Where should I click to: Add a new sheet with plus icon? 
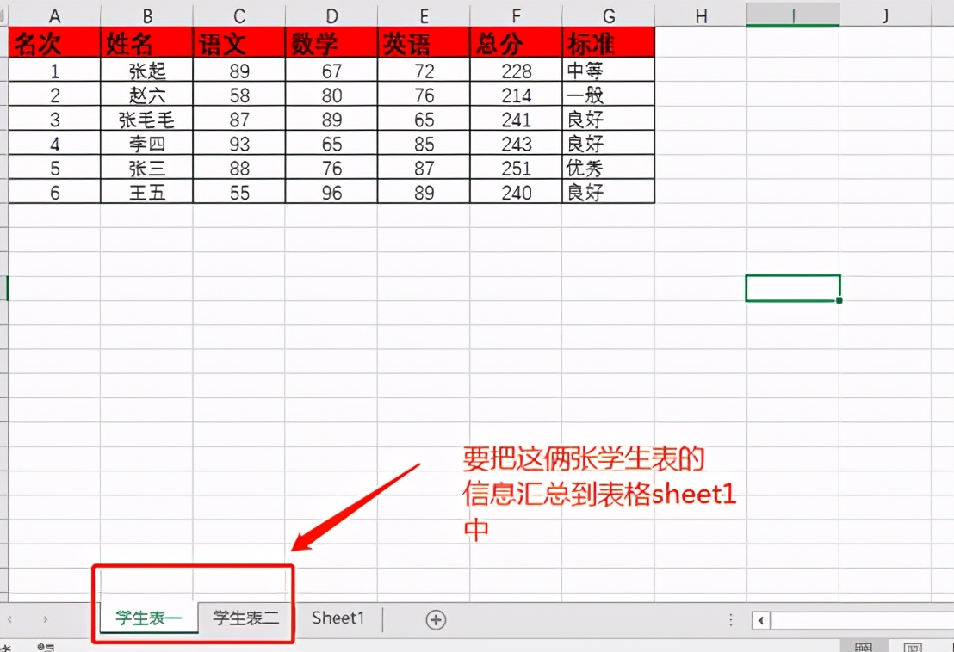pyautogui.click(x=436, y=620)
